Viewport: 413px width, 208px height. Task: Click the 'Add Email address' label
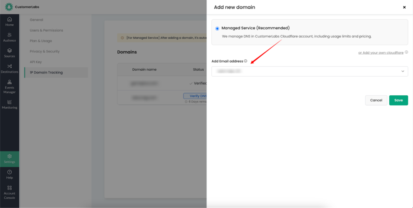227,61
